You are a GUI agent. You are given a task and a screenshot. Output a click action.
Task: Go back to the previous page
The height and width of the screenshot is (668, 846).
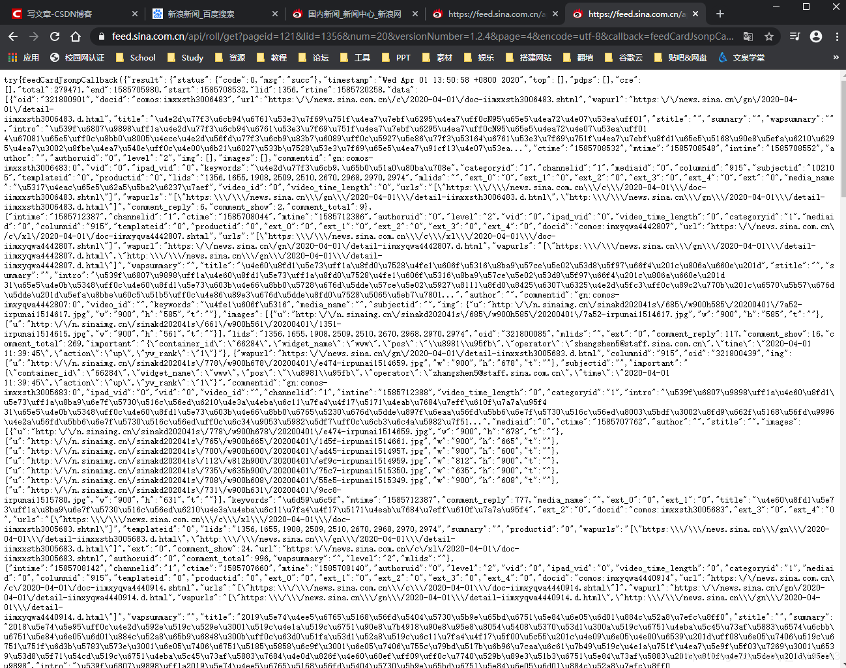(x=13, y=36)
